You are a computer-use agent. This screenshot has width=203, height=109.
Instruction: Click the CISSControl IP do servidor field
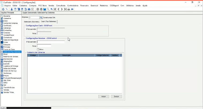(51, 42)
